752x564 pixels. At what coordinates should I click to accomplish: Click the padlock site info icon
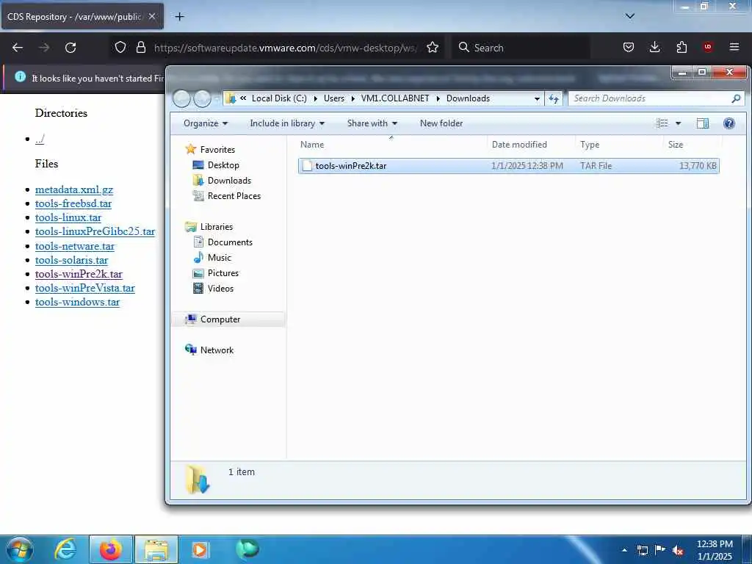click(x=140, y=47)
